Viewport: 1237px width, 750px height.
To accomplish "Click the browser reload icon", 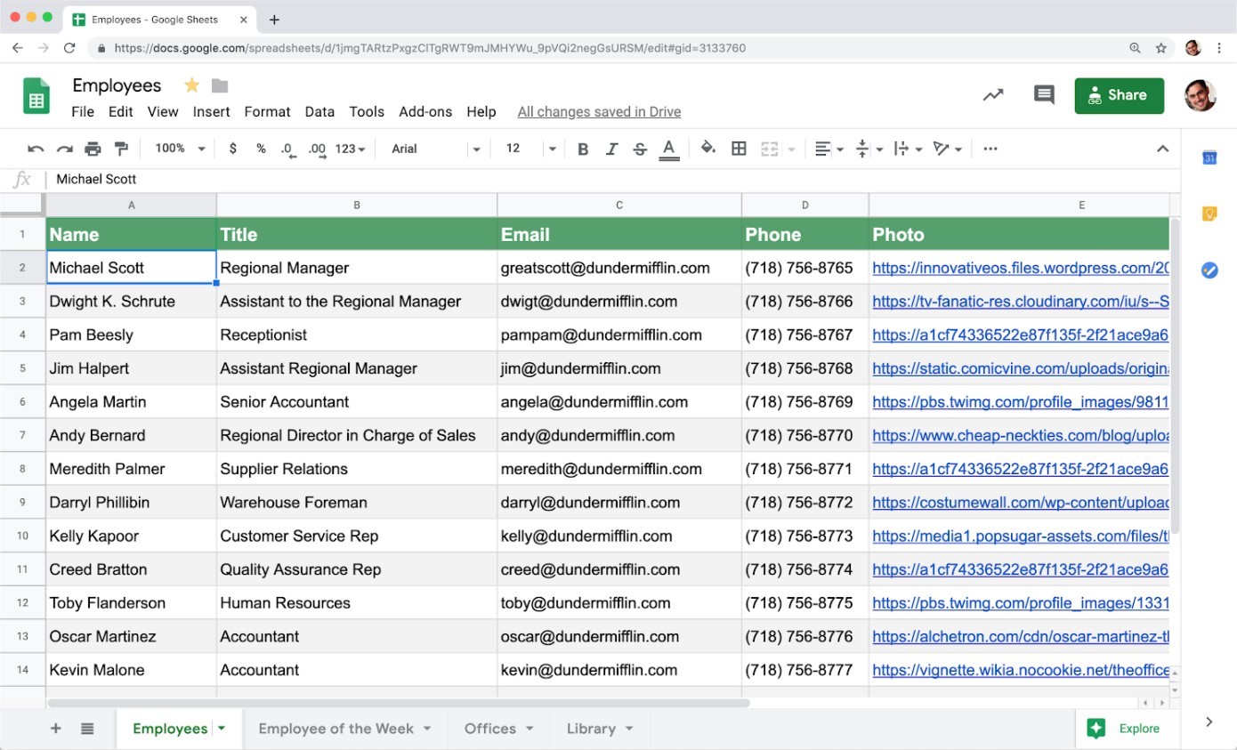I will click(x=69, y=48).
